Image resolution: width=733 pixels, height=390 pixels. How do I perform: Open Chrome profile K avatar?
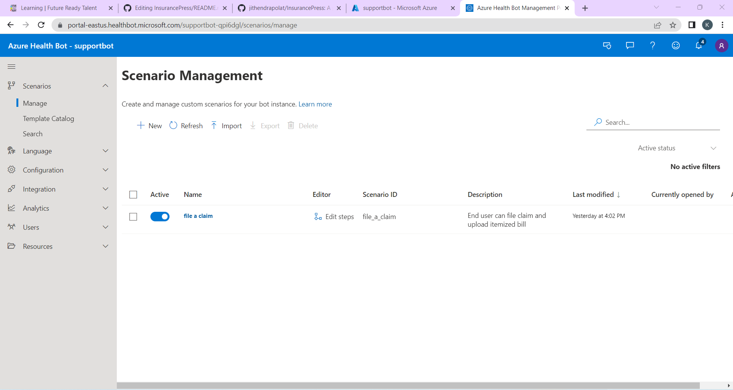pos(707,25)
